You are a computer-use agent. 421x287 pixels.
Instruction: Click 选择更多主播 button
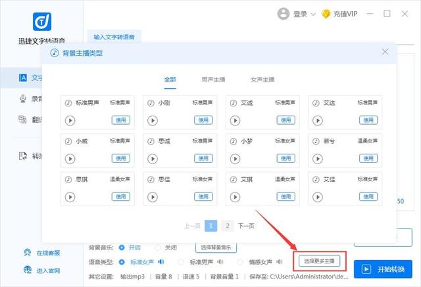[319, 261]
